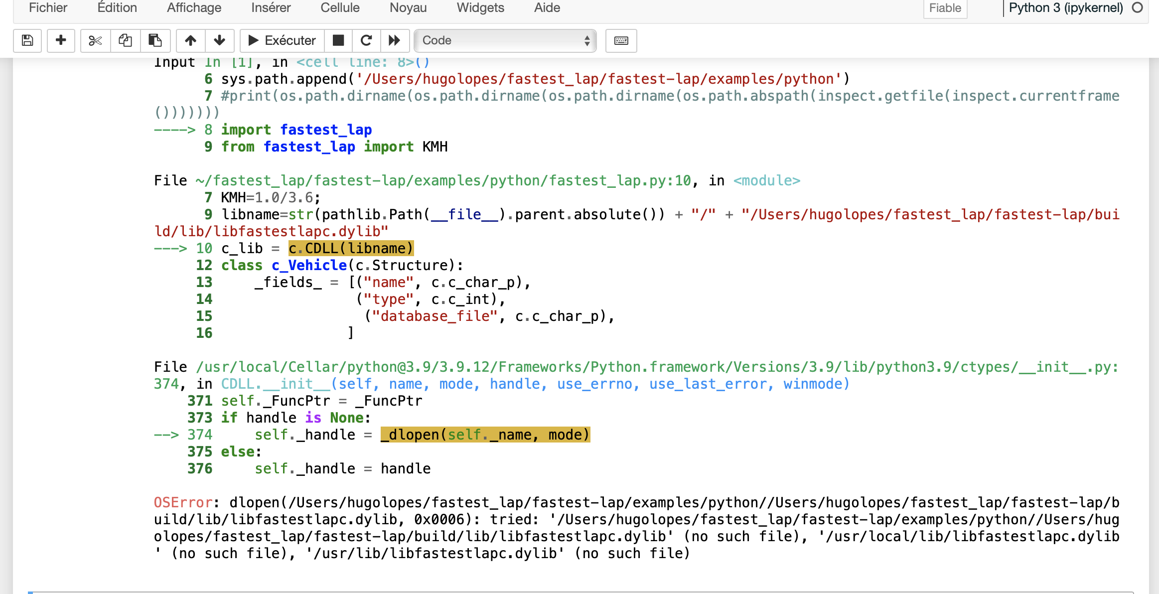The image size is (1159, 594).
Task: Paste cells below using the clipboard icon
Action: tap(155, 40)
